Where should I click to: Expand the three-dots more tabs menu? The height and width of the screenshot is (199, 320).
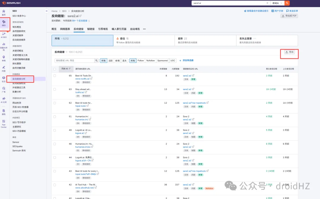(x=144, y=29)
